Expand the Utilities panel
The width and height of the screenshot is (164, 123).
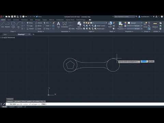point(156,31)
